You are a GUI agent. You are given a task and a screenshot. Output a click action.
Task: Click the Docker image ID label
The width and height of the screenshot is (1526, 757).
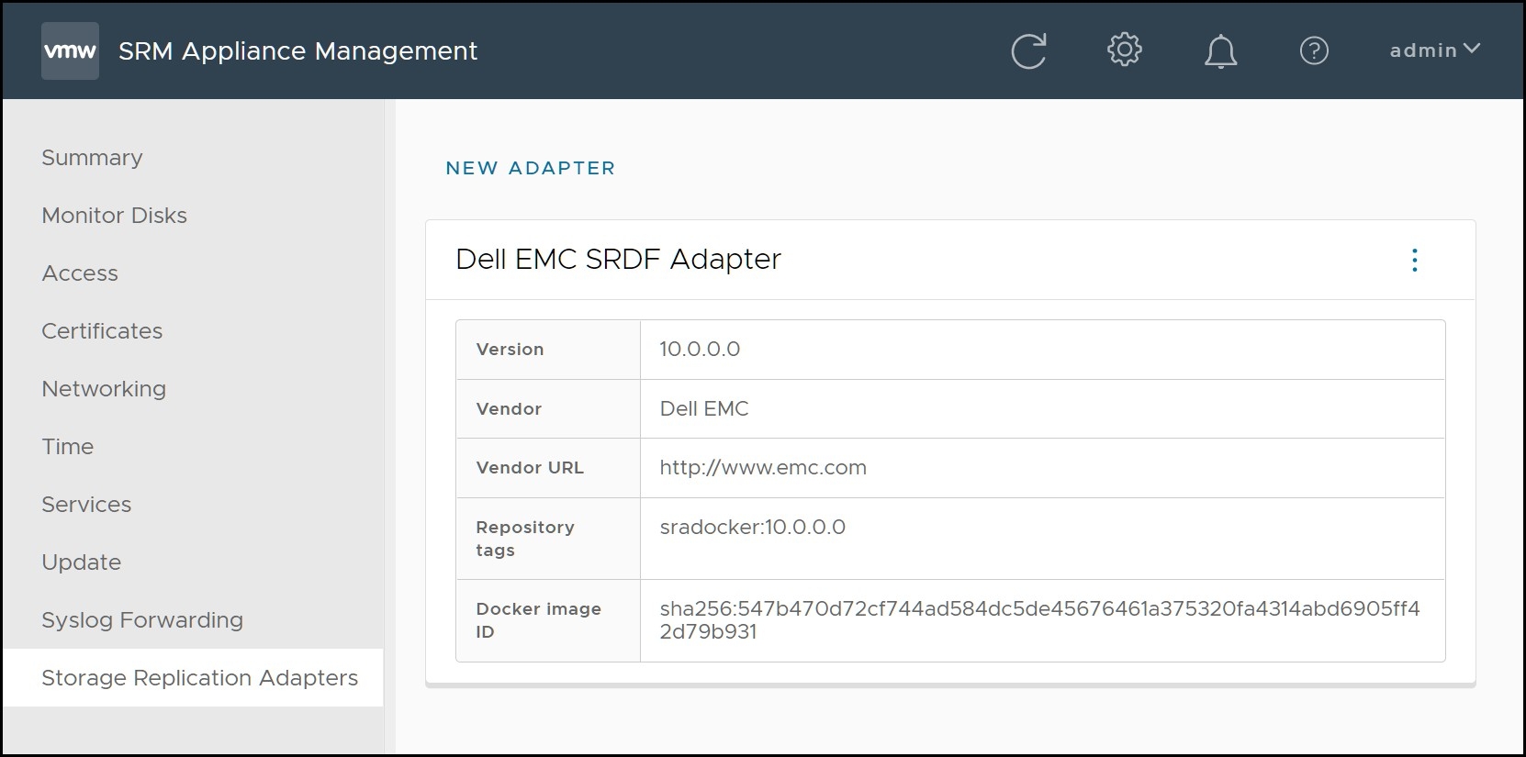click(538, 620)
